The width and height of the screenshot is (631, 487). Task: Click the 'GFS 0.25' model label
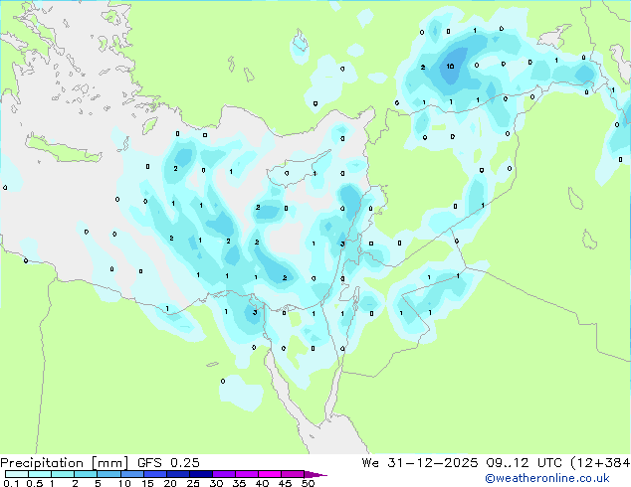pos(168,462)
